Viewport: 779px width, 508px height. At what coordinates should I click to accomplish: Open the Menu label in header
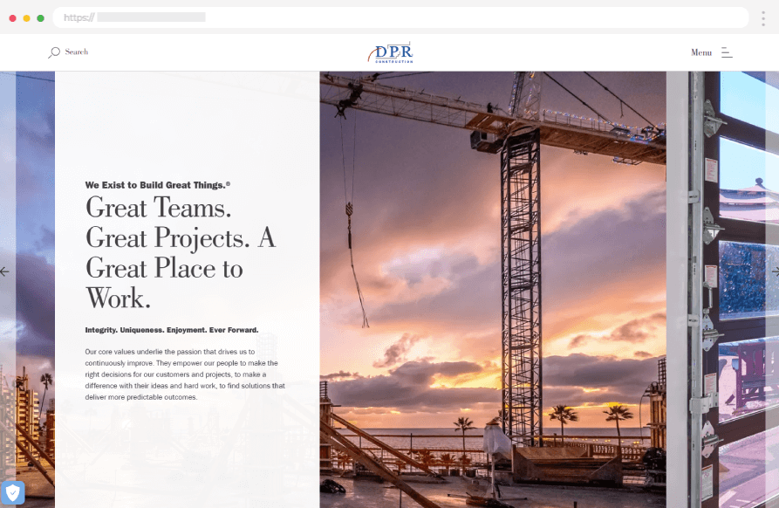tap(701, 53)
